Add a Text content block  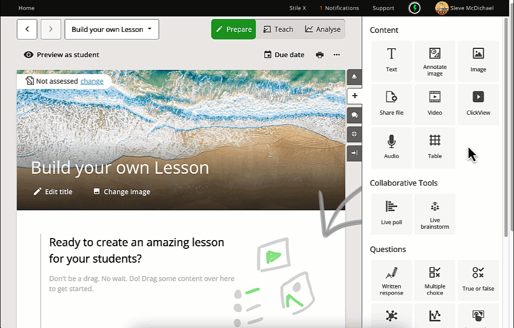coord(391,61)
